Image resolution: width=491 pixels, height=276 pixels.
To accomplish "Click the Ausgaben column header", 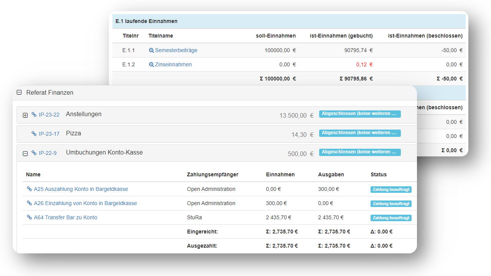I will point(331,174).
